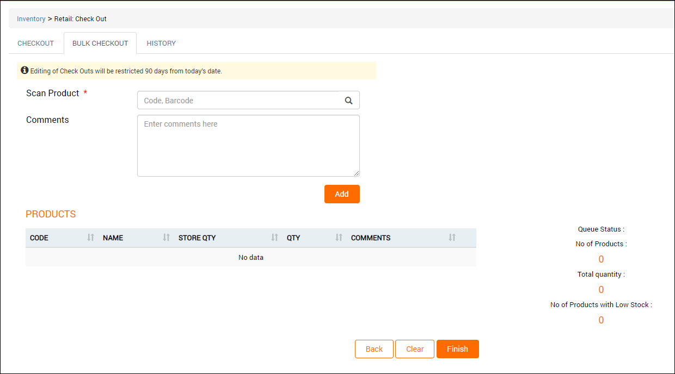Click 'No of Products with Low Stock :' label
The image size is (675, 374).
point(601,305)
